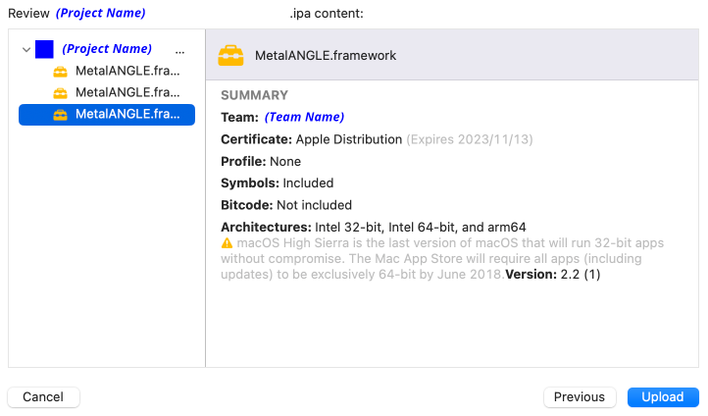Select the second MetalANGLE.fra... tree row
This screenshot has height=416, width=708.
pos(107,92)
